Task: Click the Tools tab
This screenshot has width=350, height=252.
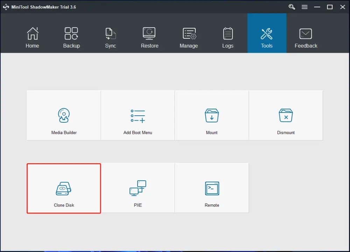Action: pos(267,33)
